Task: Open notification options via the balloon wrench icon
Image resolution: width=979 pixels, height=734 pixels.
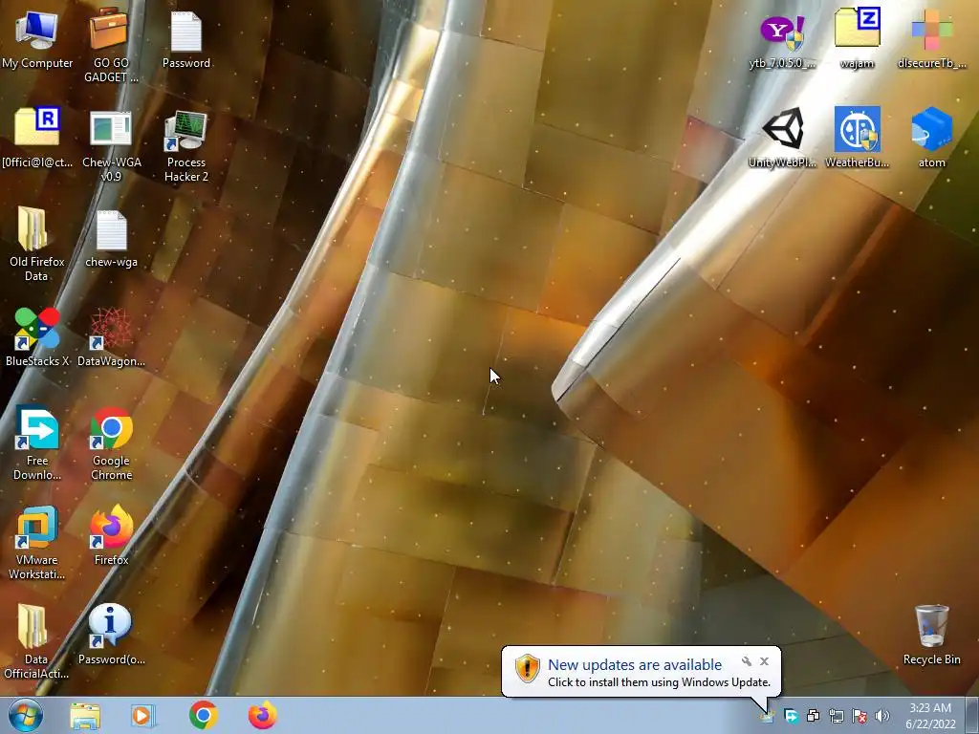Action: click(x=746, y=661)
